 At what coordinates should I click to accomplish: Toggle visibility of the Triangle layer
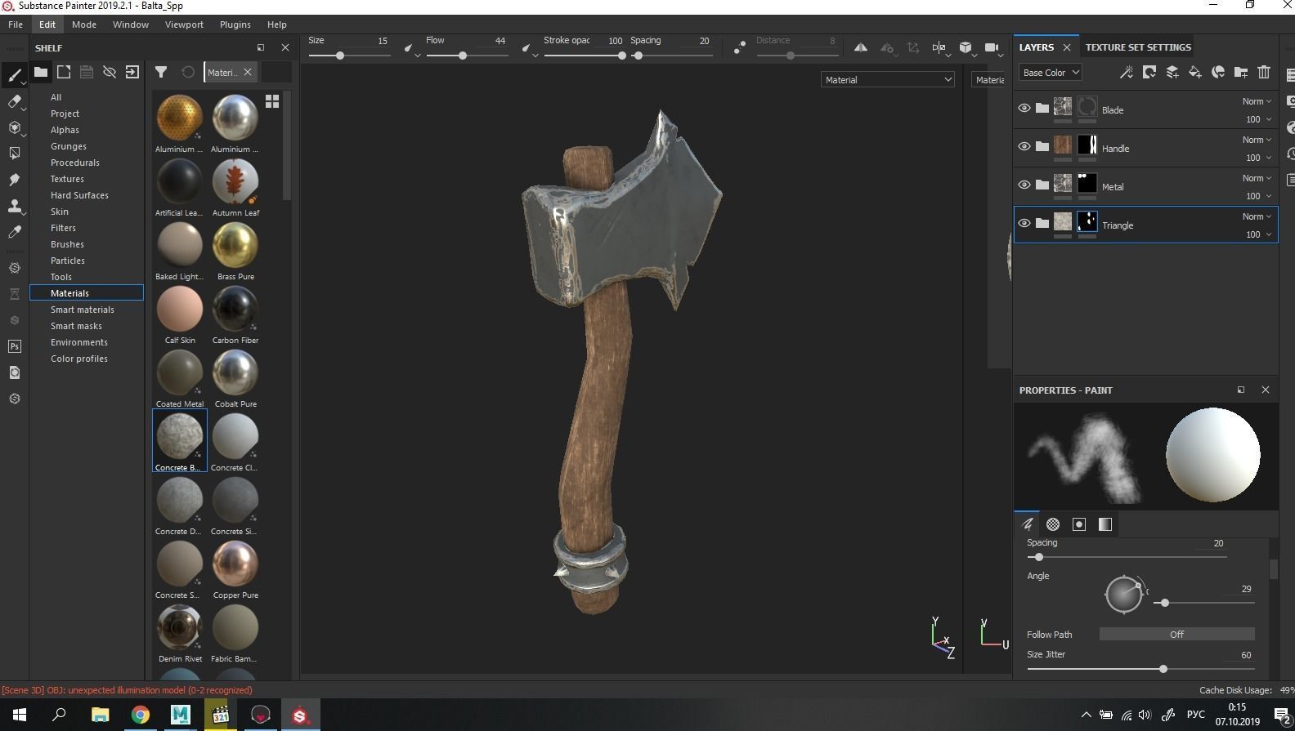click(x=1024, y=223)
